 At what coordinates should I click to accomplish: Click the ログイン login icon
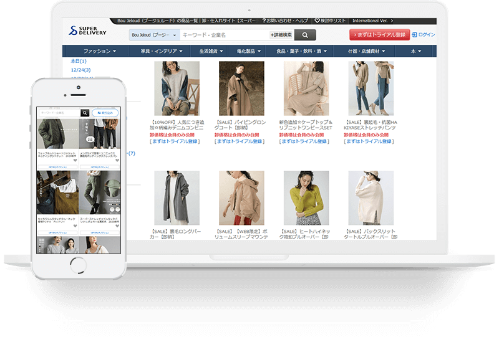(415, 35)
